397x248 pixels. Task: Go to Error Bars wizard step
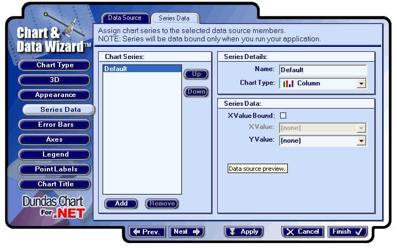[55, 125]
